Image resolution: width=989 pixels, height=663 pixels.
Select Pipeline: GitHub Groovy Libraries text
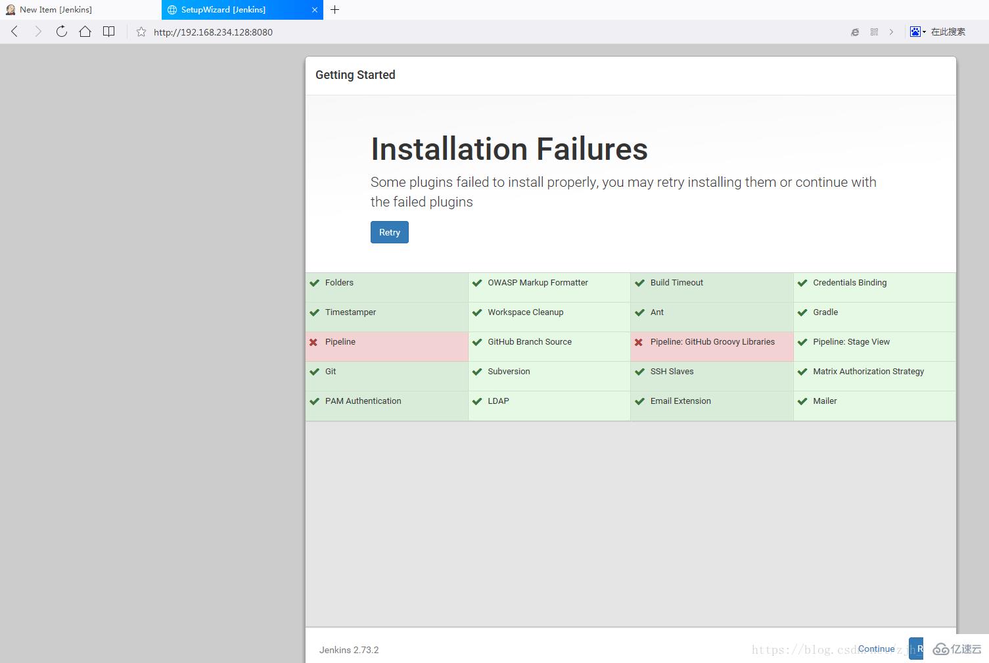tap(712, 342)
